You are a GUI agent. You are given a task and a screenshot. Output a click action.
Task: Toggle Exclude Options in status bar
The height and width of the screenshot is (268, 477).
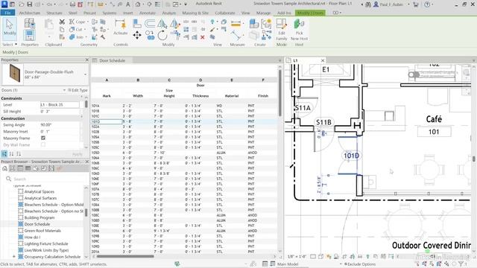359,264
